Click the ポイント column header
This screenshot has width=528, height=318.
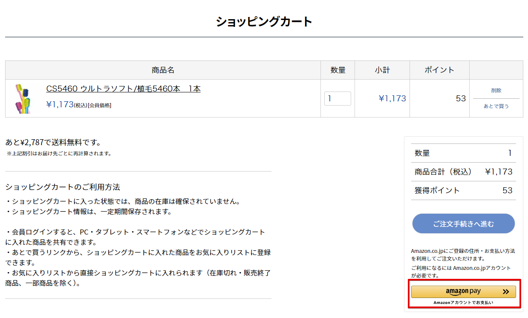click(x=439, y=70)
